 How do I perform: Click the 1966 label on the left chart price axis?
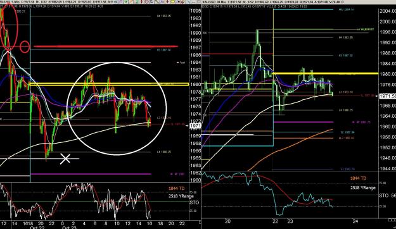coord(196,151)
